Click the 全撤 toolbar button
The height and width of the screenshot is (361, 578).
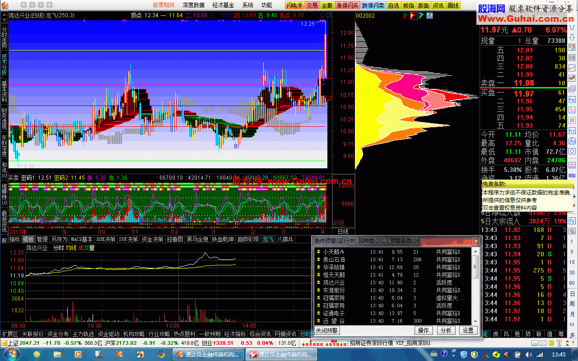click(x=327, y=5)
